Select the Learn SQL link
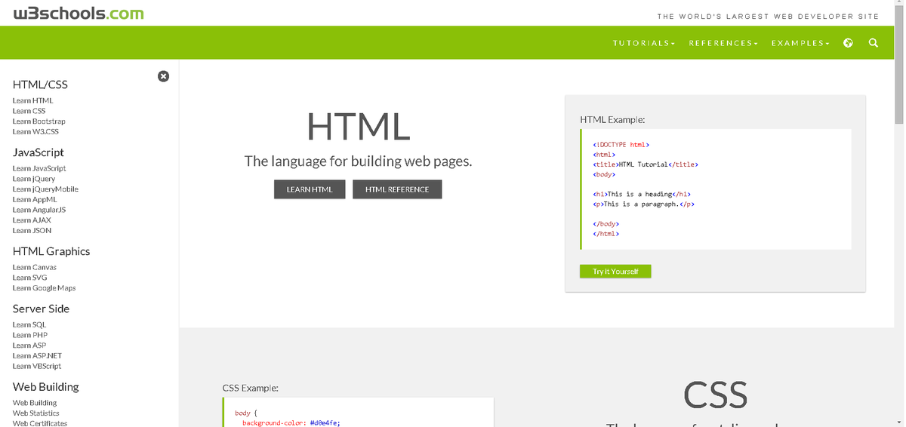 29,324
